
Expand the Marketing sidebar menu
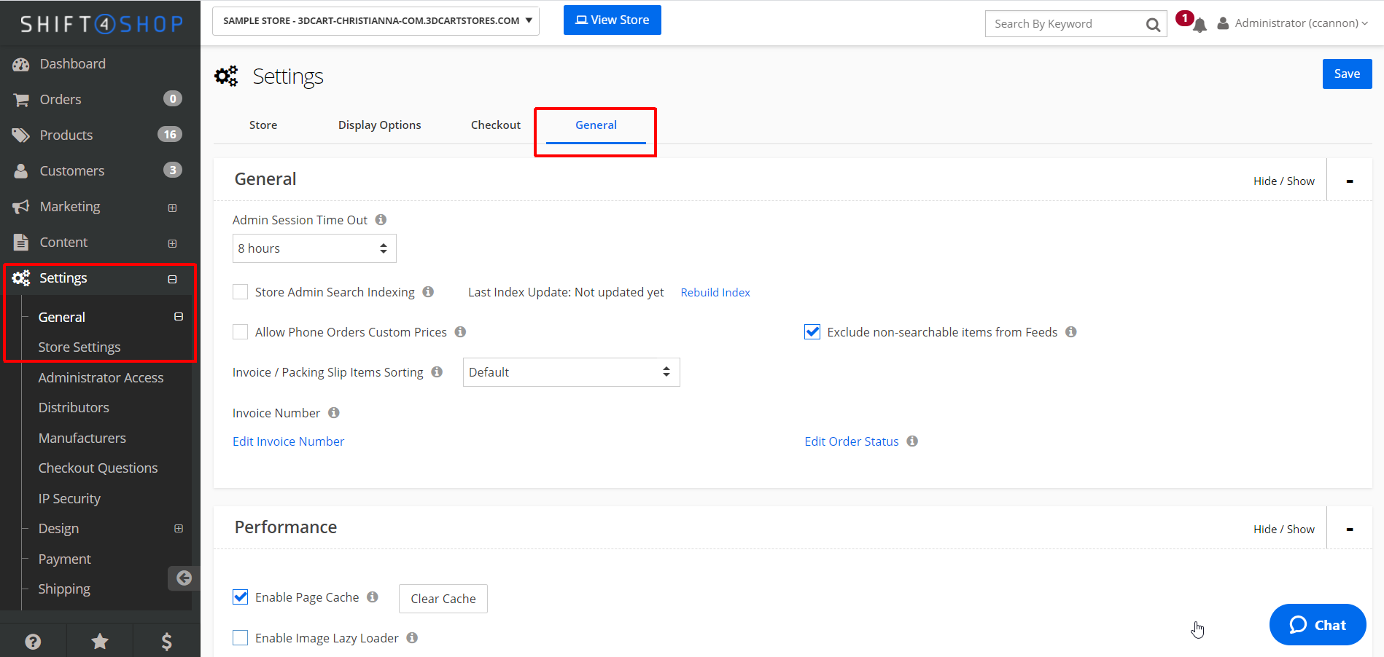pyautogui.click(x=172, y=208)
